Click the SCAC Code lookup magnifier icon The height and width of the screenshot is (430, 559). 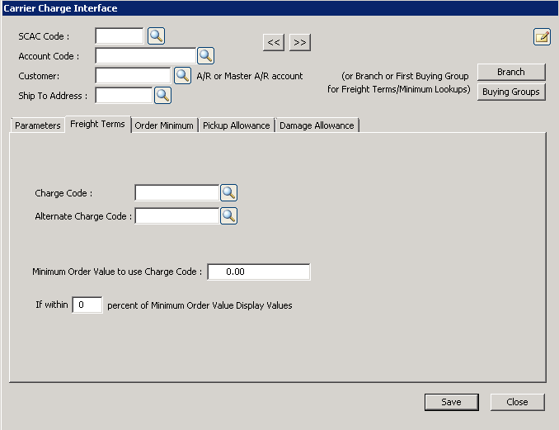click(x=156, y=36)
